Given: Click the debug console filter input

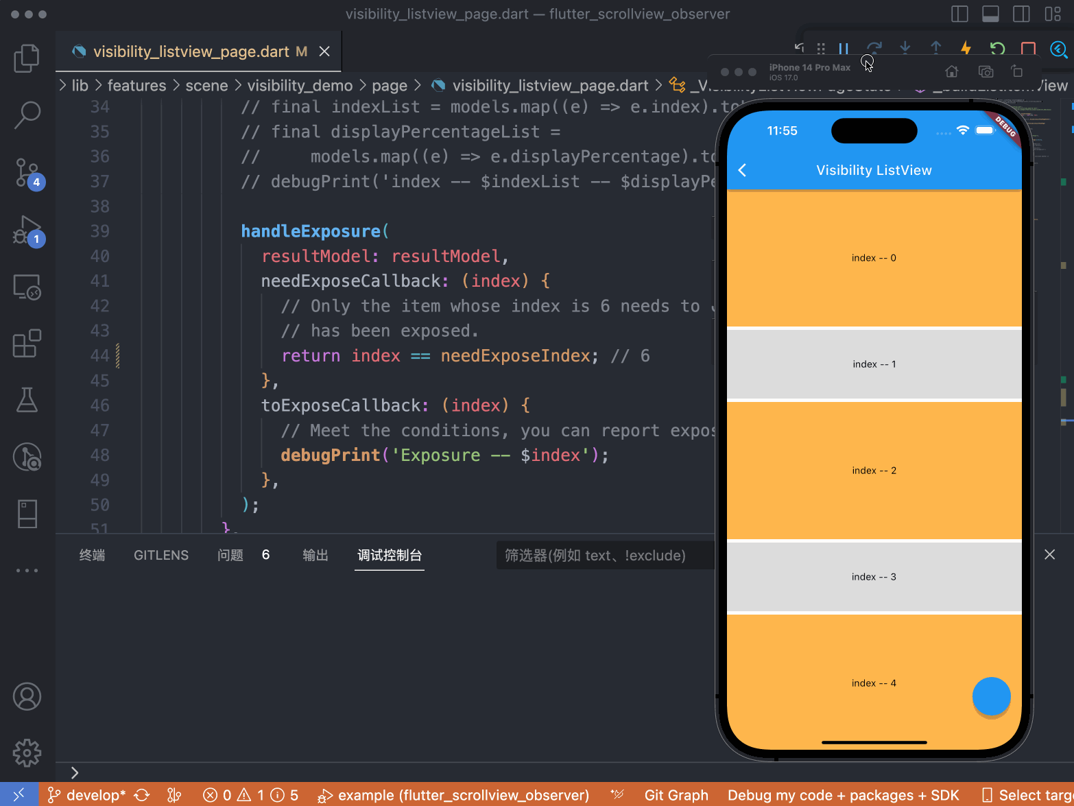Looking at the screenshot, I should [605, 555].
